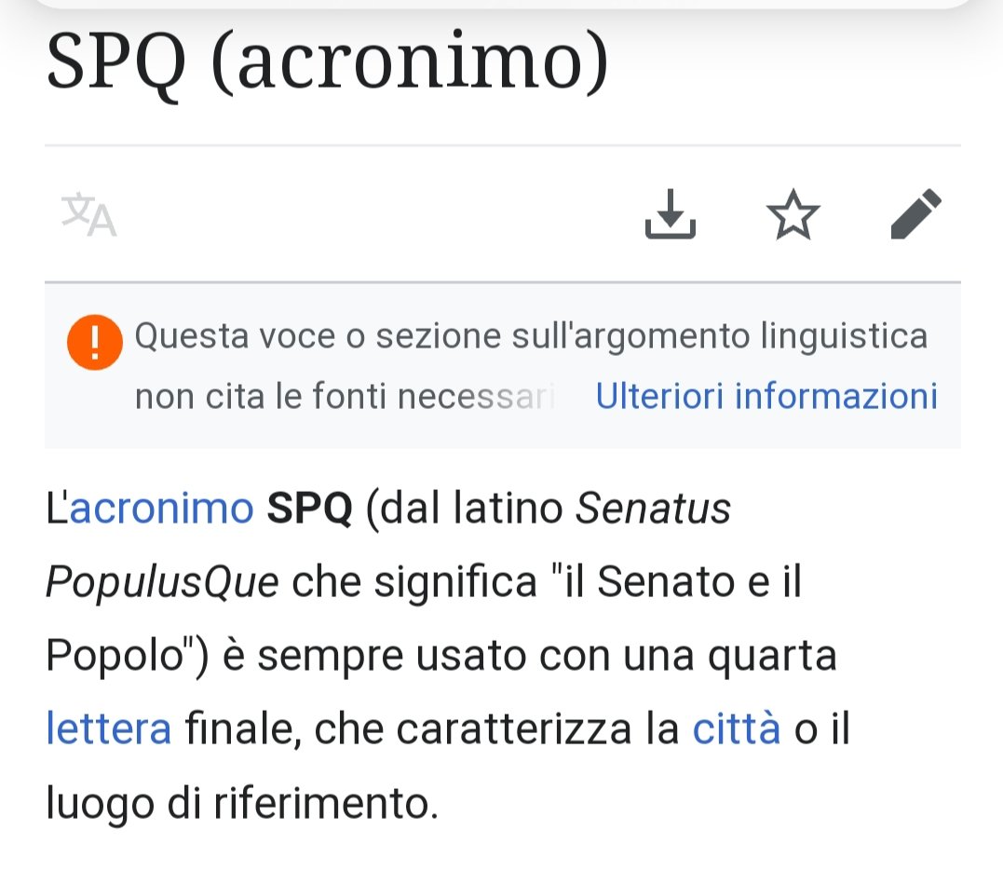Tap the orange exclamation warning icon

[x=95, y=342]
